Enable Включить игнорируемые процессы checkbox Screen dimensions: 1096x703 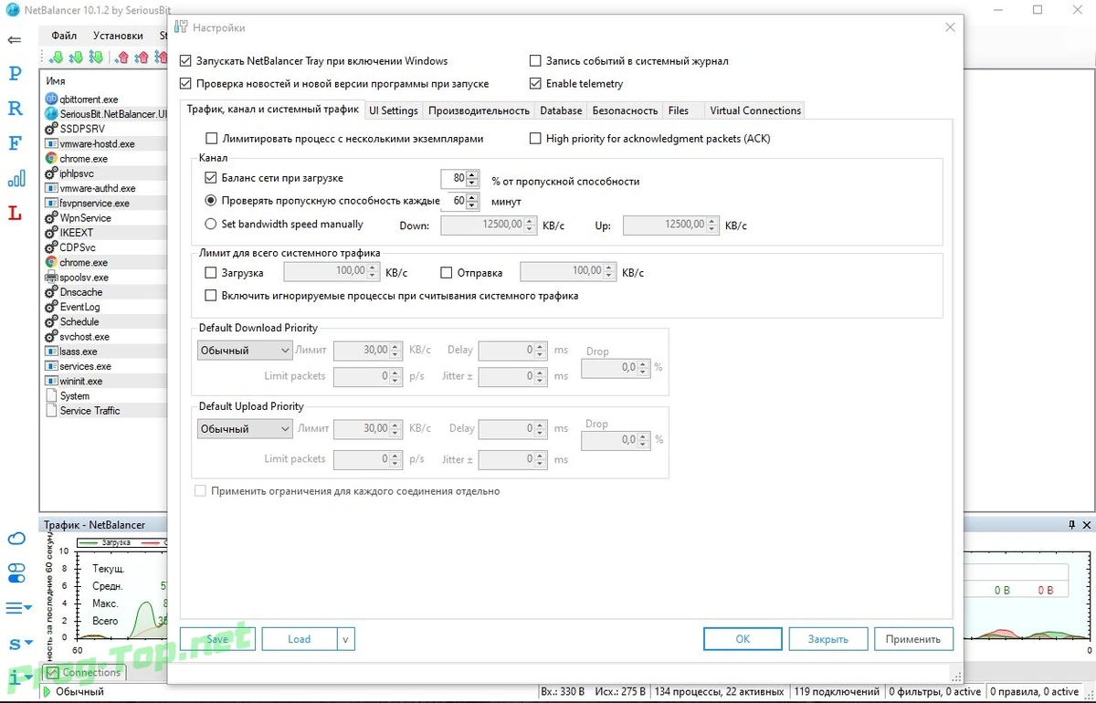pyautogui.click(x=212, y=296)
